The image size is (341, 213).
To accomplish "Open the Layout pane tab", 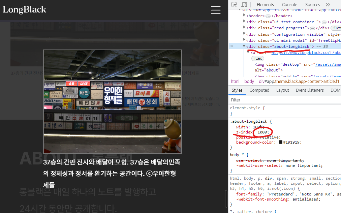I will (282, 90).
